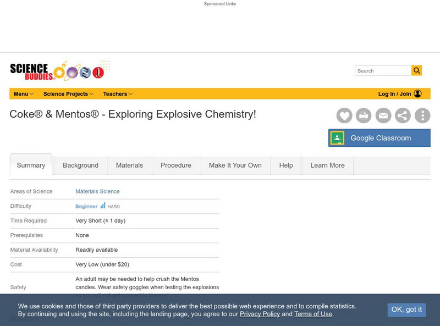Open the Privacy Policy link

click(x=259, y=314)
